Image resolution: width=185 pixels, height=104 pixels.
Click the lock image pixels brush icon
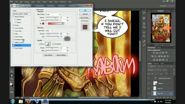click(156, 74)
